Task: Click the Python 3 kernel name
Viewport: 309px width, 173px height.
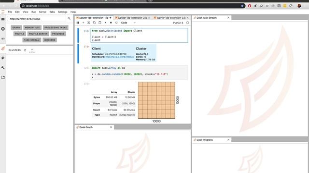Action: [x=178, y=23]
